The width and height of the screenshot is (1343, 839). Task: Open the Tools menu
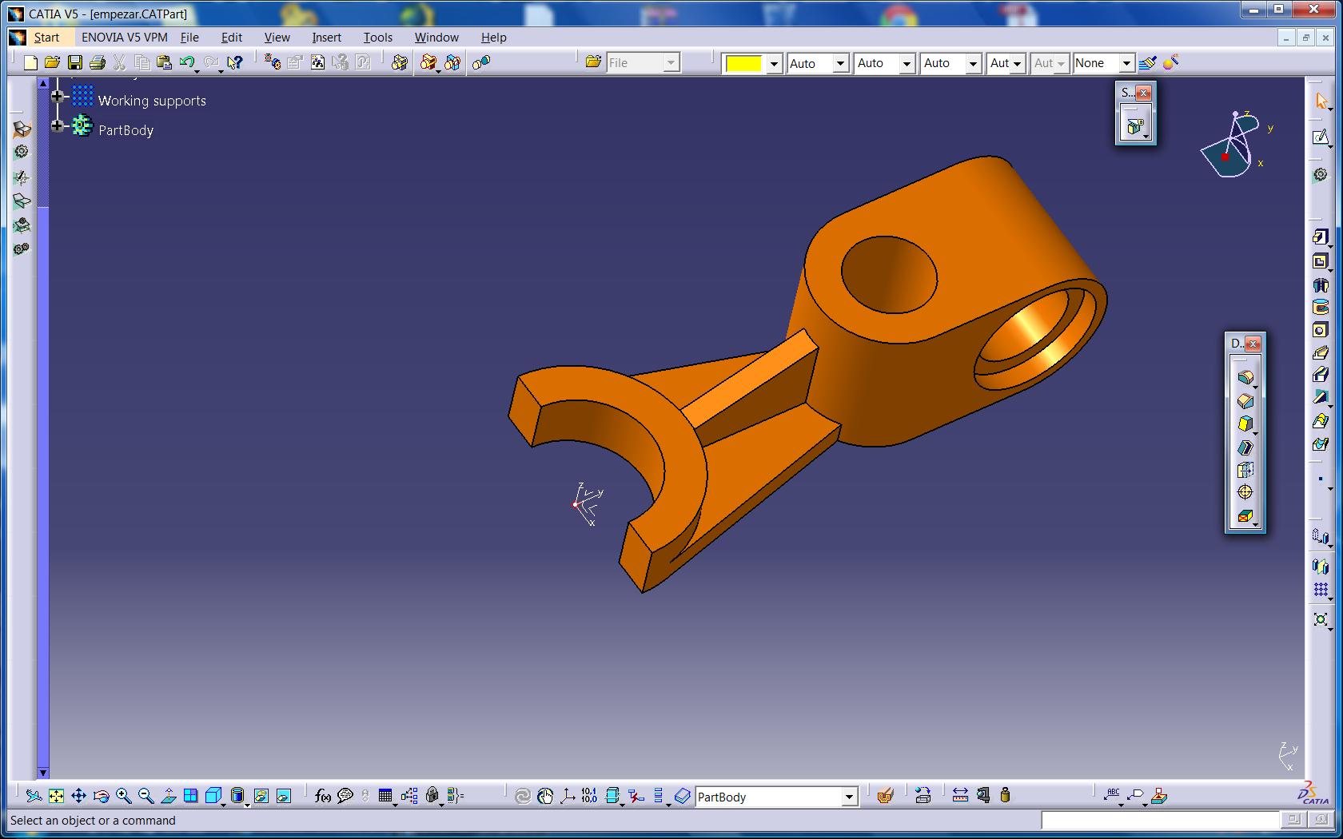point(378,38)
